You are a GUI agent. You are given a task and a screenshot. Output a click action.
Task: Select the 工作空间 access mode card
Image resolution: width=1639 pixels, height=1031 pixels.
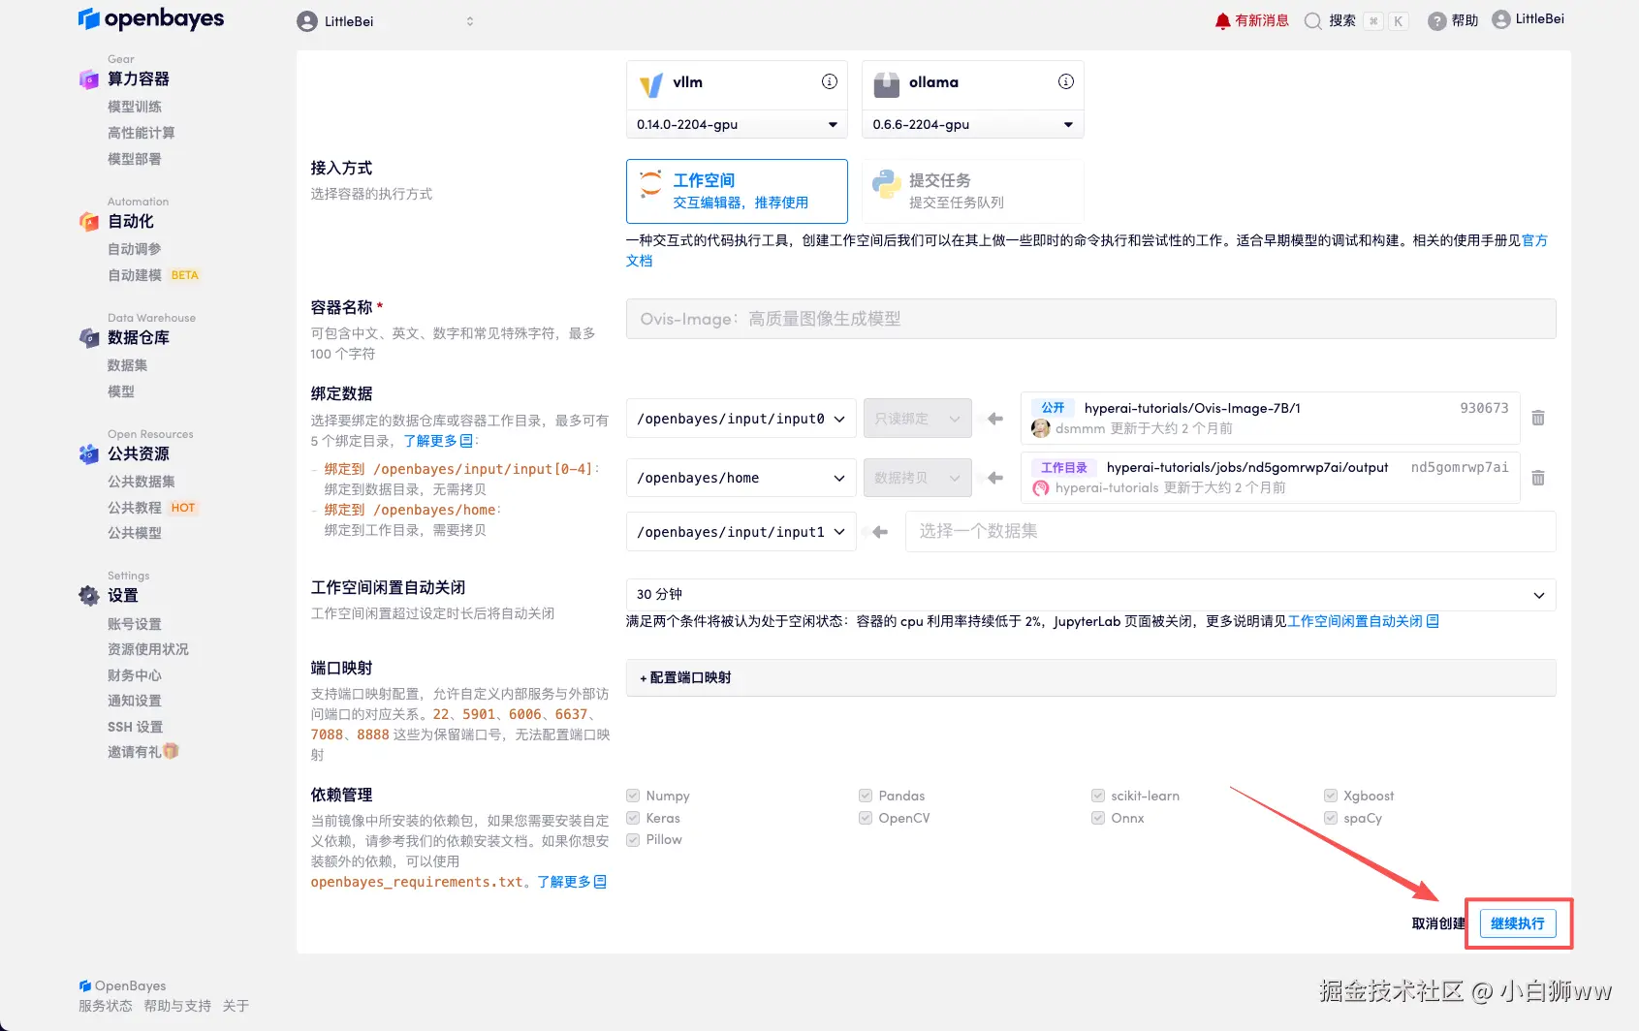737,191
